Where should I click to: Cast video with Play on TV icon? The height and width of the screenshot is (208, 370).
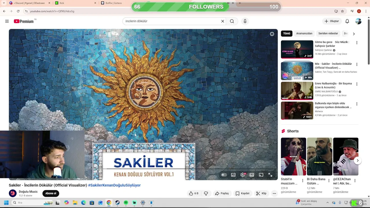point(261,175)
